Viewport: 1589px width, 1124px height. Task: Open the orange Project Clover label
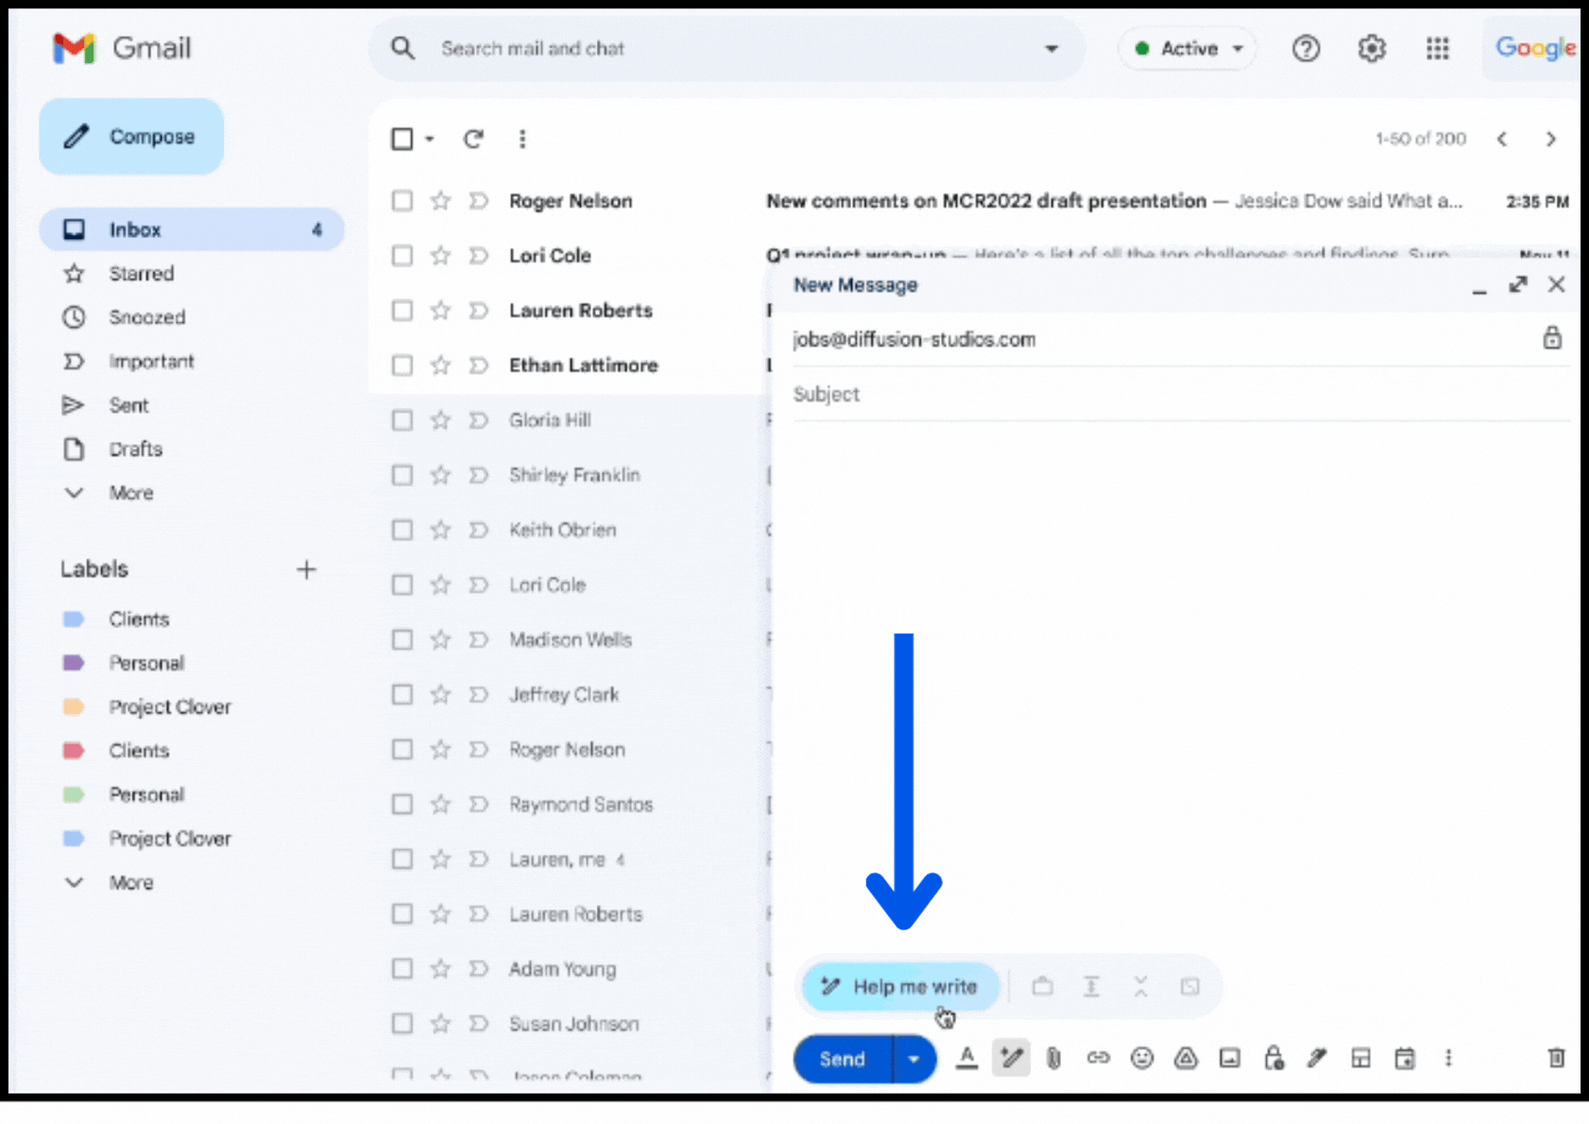click(169, 707)
